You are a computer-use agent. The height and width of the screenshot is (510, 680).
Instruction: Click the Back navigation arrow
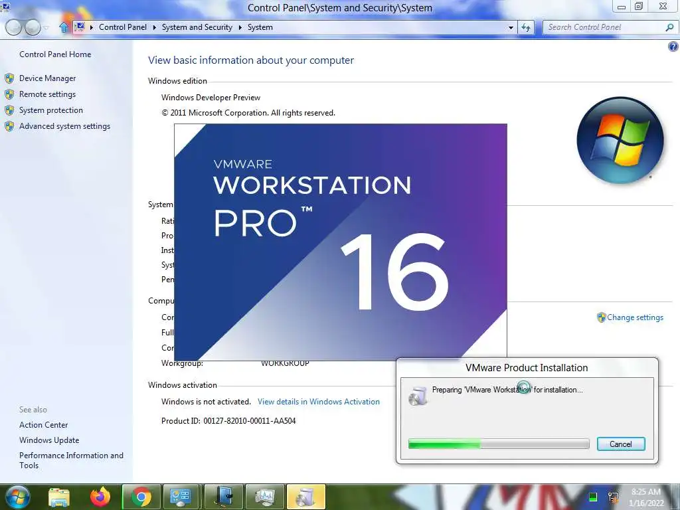13,27
